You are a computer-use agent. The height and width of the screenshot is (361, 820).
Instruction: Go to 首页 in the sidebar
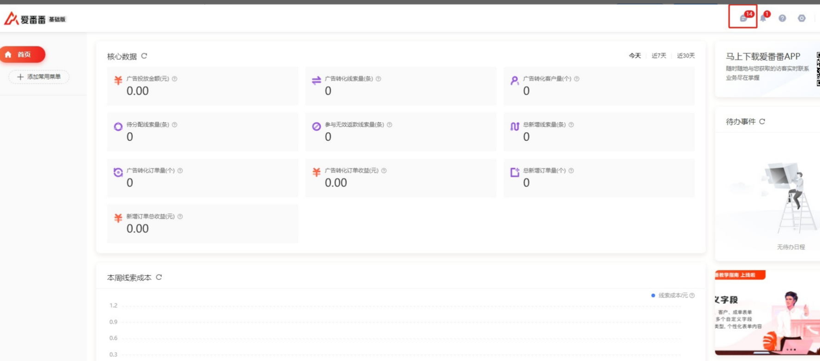23,54
